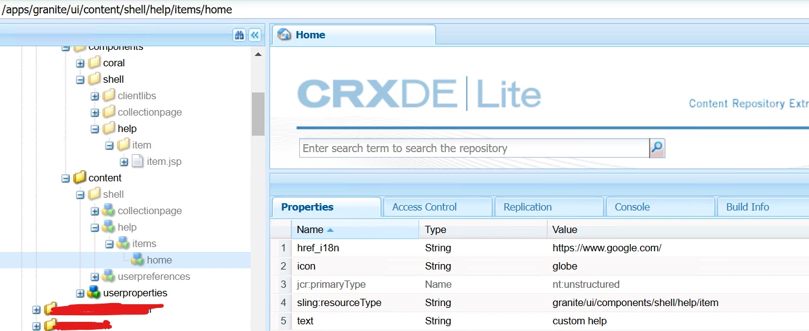Expand collectionpage folder under components
The image size is (809, 331).
(x=95, y=113)
